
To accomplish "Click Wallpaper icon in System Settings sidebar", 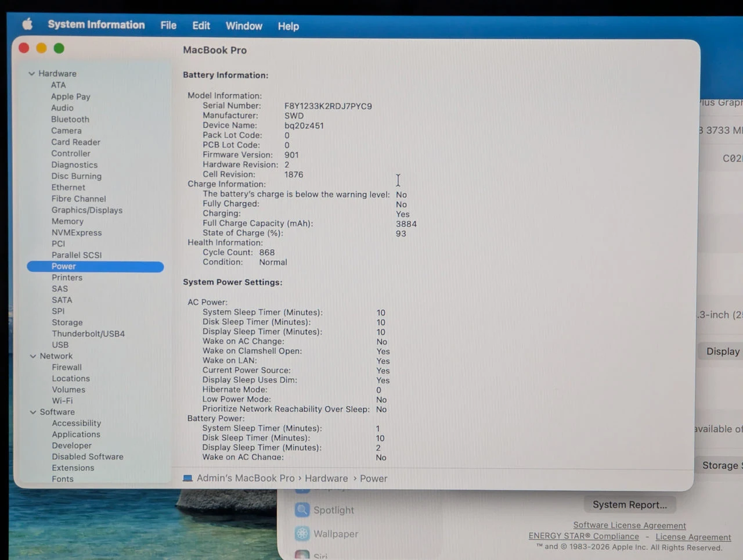I will [302, 533].
